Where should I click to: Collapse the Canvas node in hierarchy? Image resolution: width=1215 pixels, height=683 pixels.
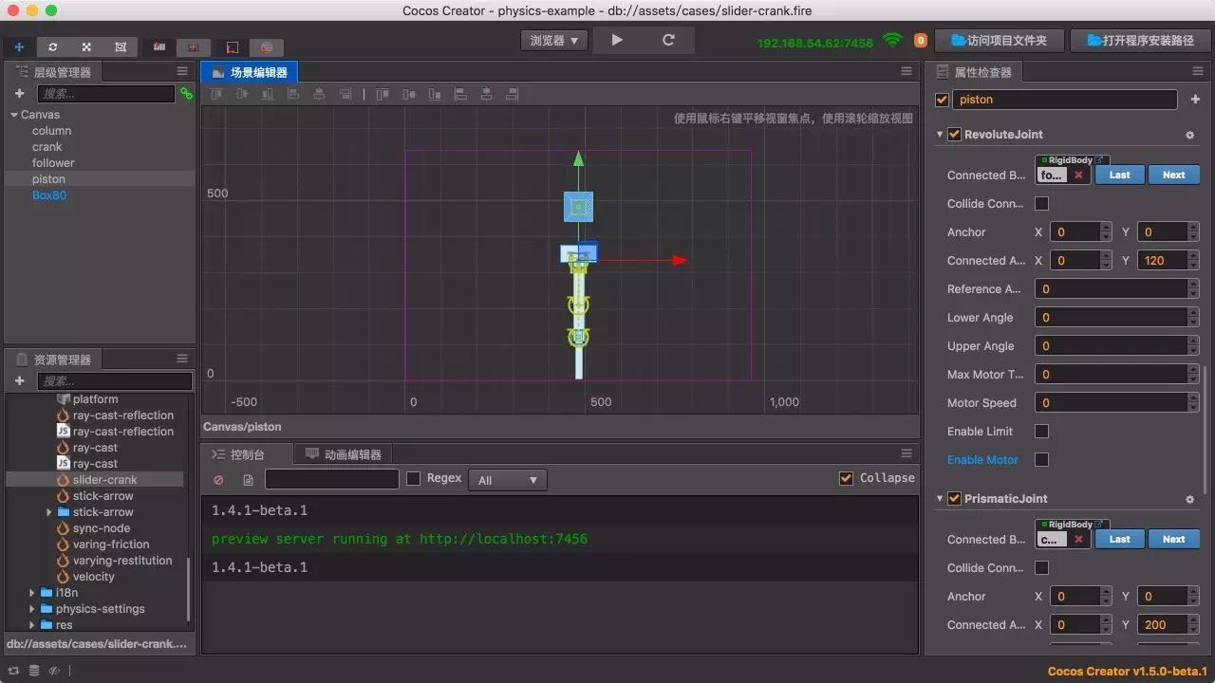14,115
